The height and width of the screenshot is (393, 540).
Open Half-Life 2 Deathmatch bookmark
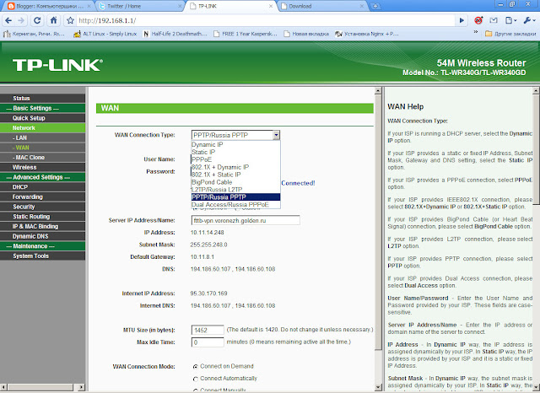point(175,34)
